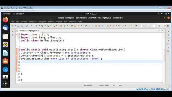Click the Open Perspective icon
The width and height of the screenshot is (172, 97).
[159, 26]
